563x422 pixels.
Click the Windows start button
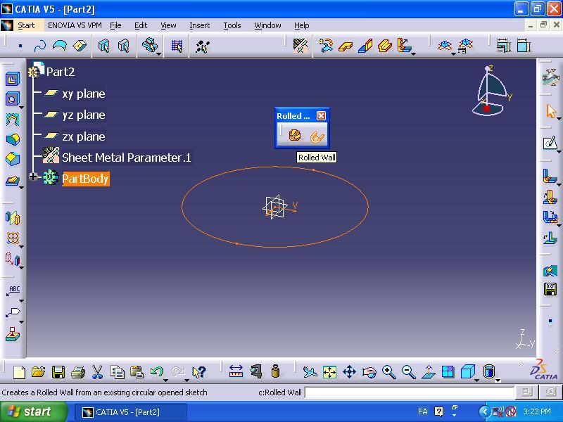click(34, 412)
